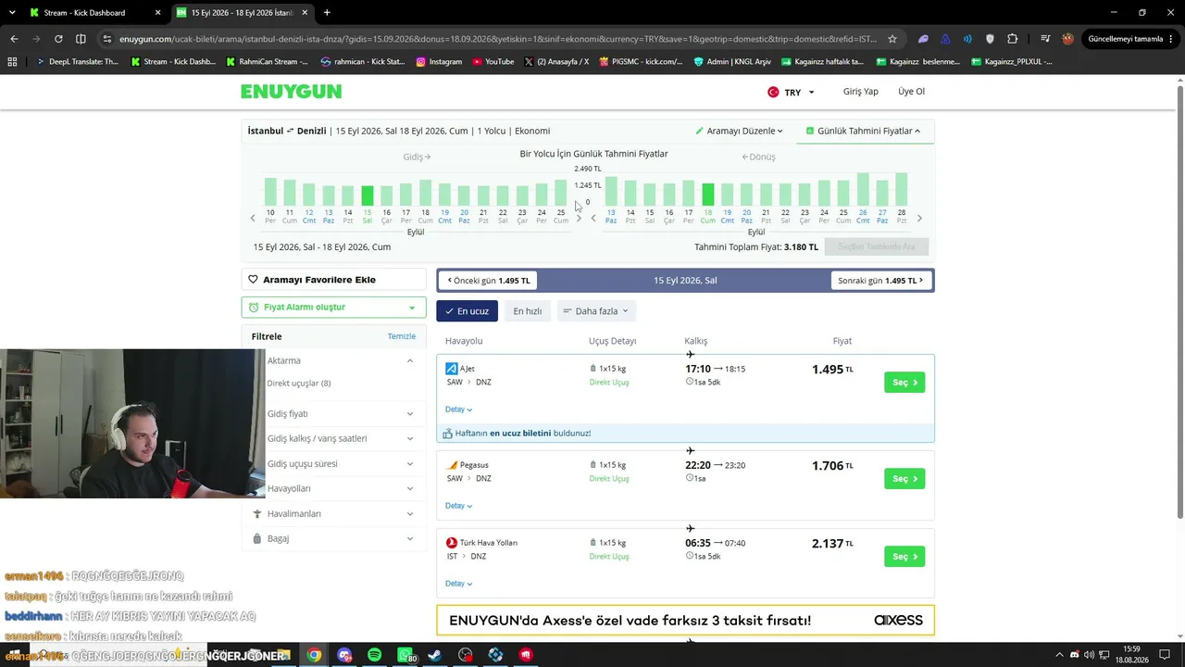Click Güncellemeyi tamamla button

pos(1130,39)
